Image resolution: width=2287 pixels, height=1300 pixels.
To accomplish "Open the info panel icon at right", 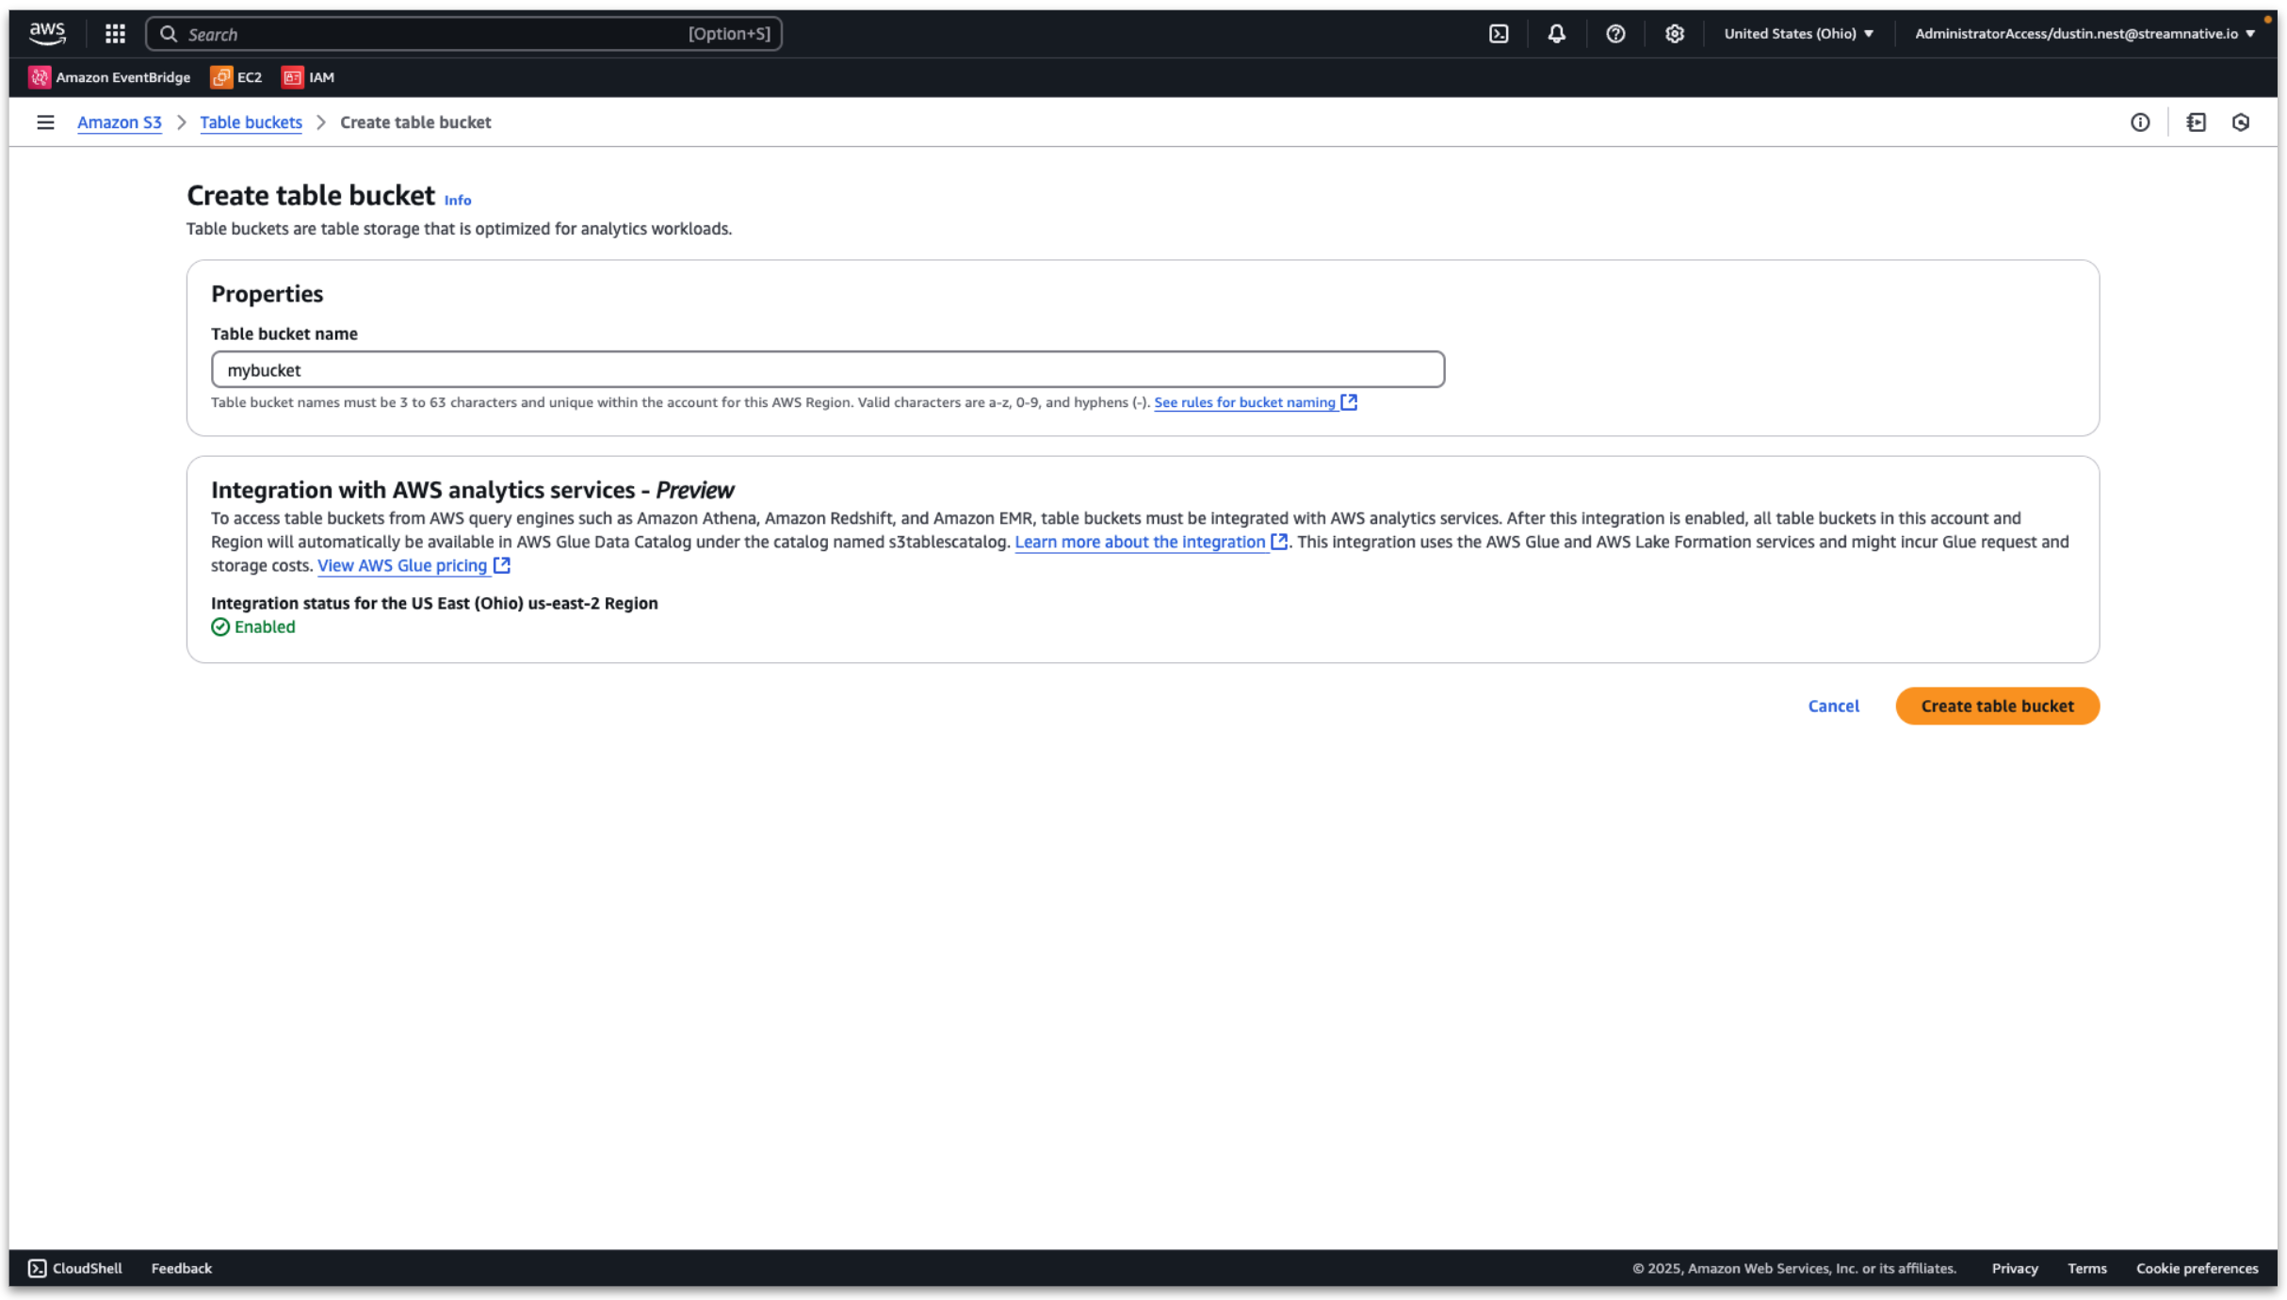I will tap(2140, 122).
